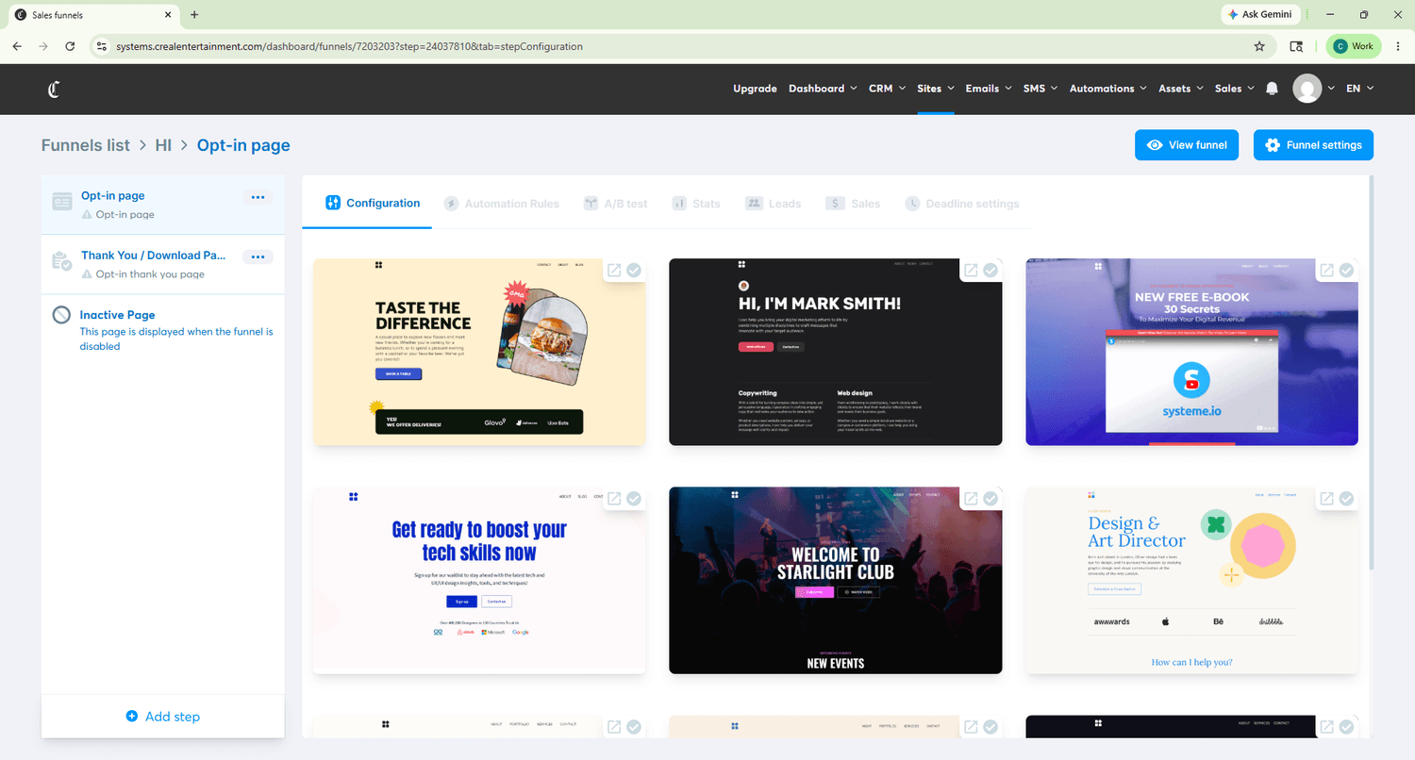Expand the SMS dropdown menu

point(1040,89)
